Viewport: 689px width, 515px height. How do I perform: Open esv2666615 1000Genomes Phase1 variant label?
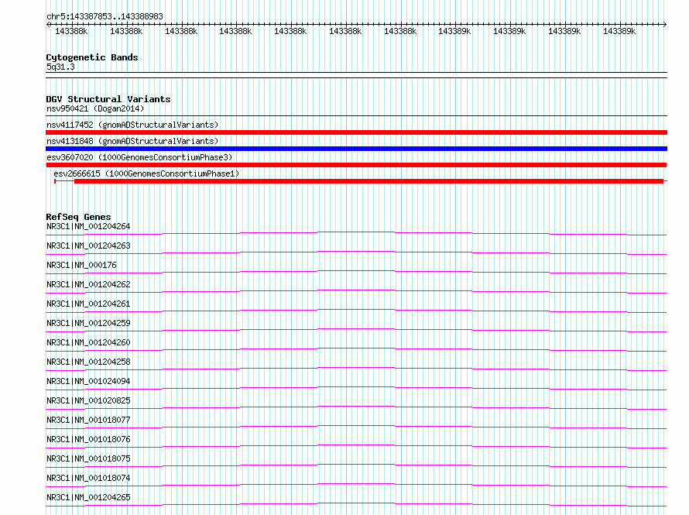pyautogui.click(x=146, y=173)
